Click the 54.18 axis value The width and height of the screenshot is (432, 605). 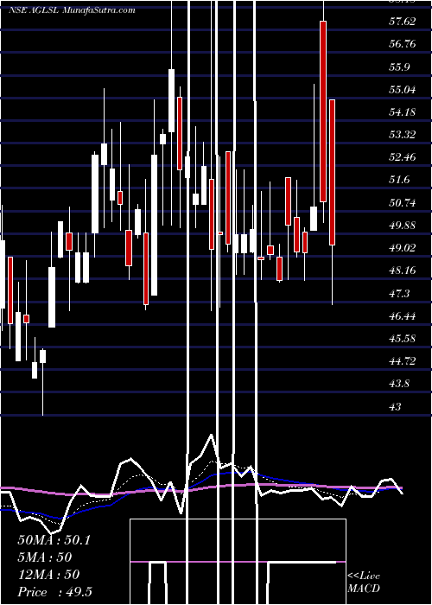pos(403,111)
